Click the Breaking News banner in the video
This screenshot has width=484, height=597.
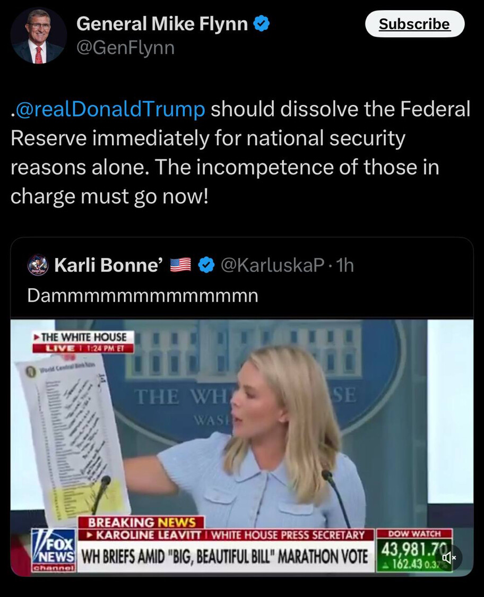click(x=142, y=522)
